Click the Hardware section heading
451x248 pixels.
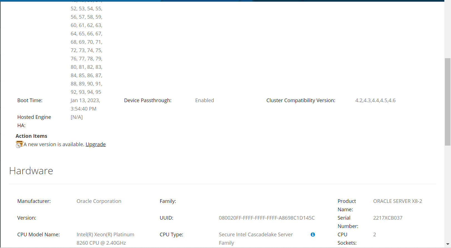[31, 171]
